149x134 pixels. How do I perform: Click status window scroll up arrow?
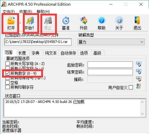[x=142, y=102]
